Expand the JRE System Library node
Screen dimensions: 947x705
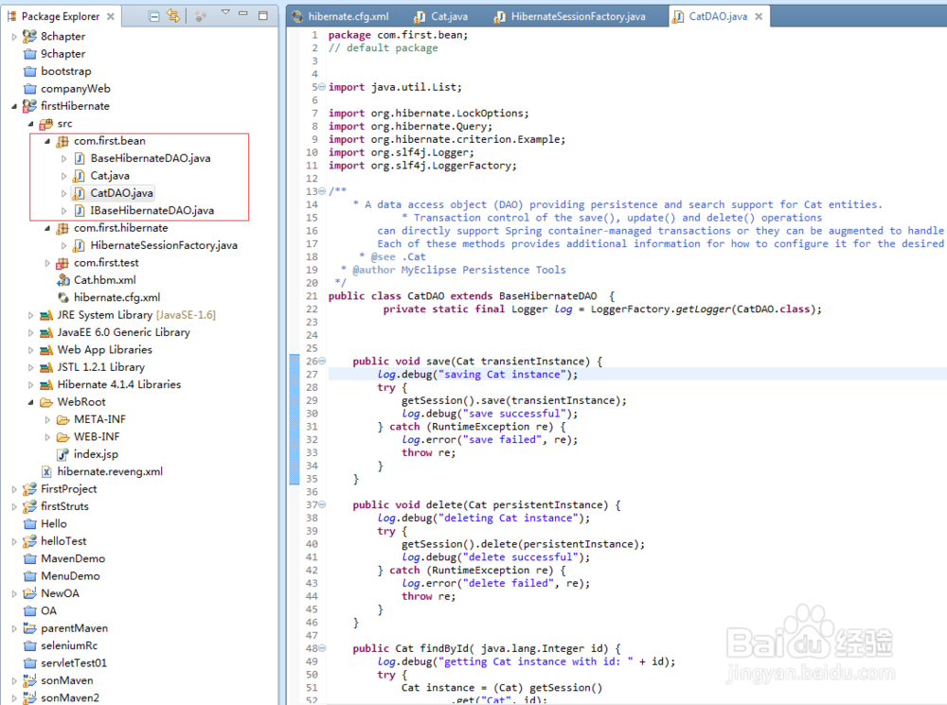coord(31,315)
